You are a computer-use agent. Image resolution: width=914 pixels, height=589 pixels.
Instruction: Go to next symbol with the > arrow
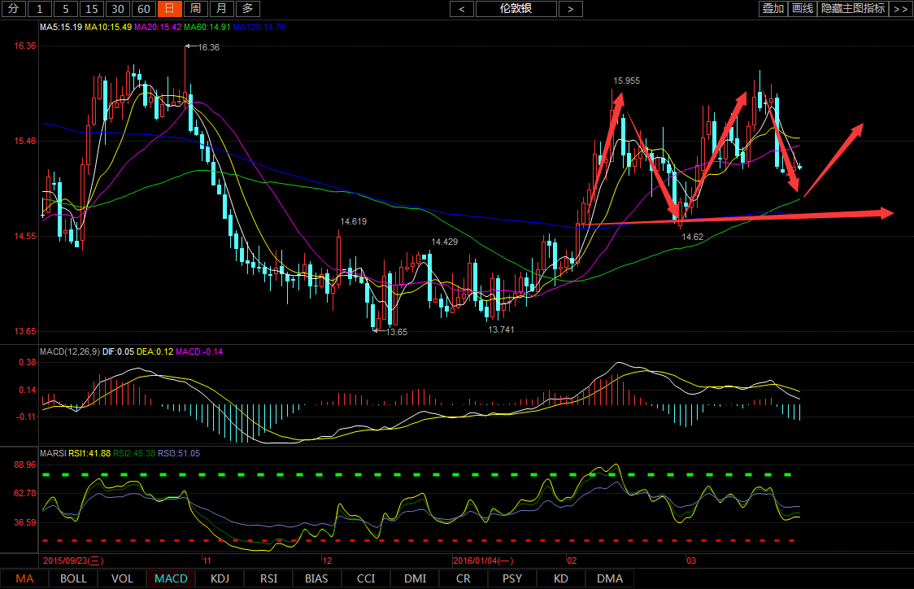tap(571, 9)
